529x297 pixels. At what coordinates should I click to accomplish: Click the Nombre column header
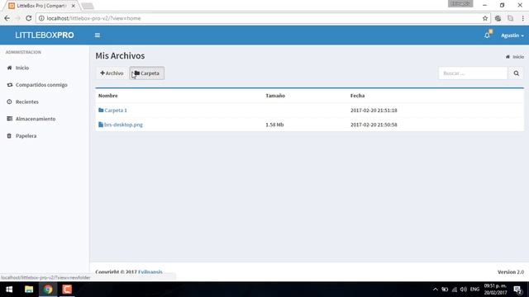click(108, 96)
